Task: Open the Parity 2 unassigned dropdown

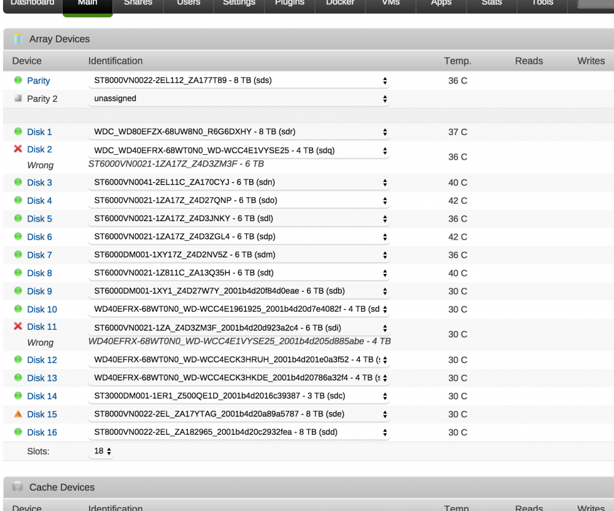Action: pyautogui.click(x=239, y=99)
